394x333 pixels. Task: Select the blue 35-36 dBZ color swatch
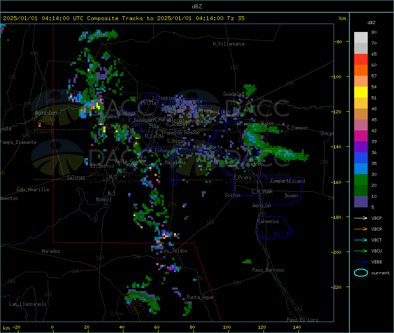point(361,158)
